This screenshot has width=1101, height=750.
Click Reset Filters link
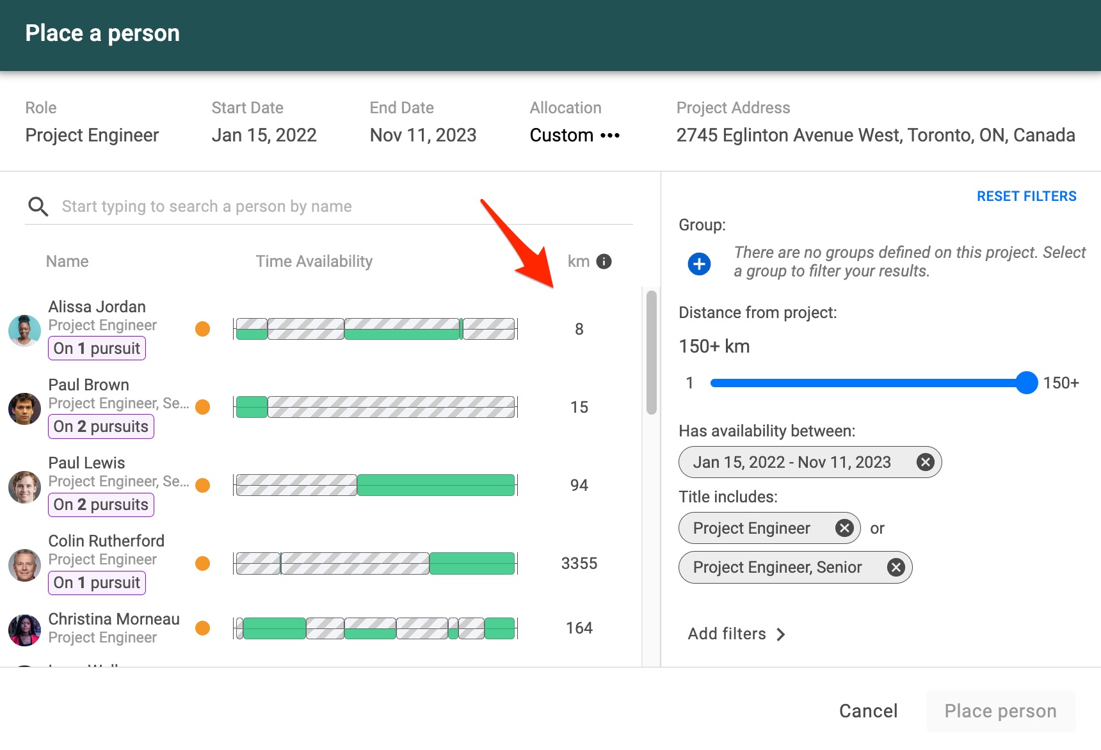1026,196
